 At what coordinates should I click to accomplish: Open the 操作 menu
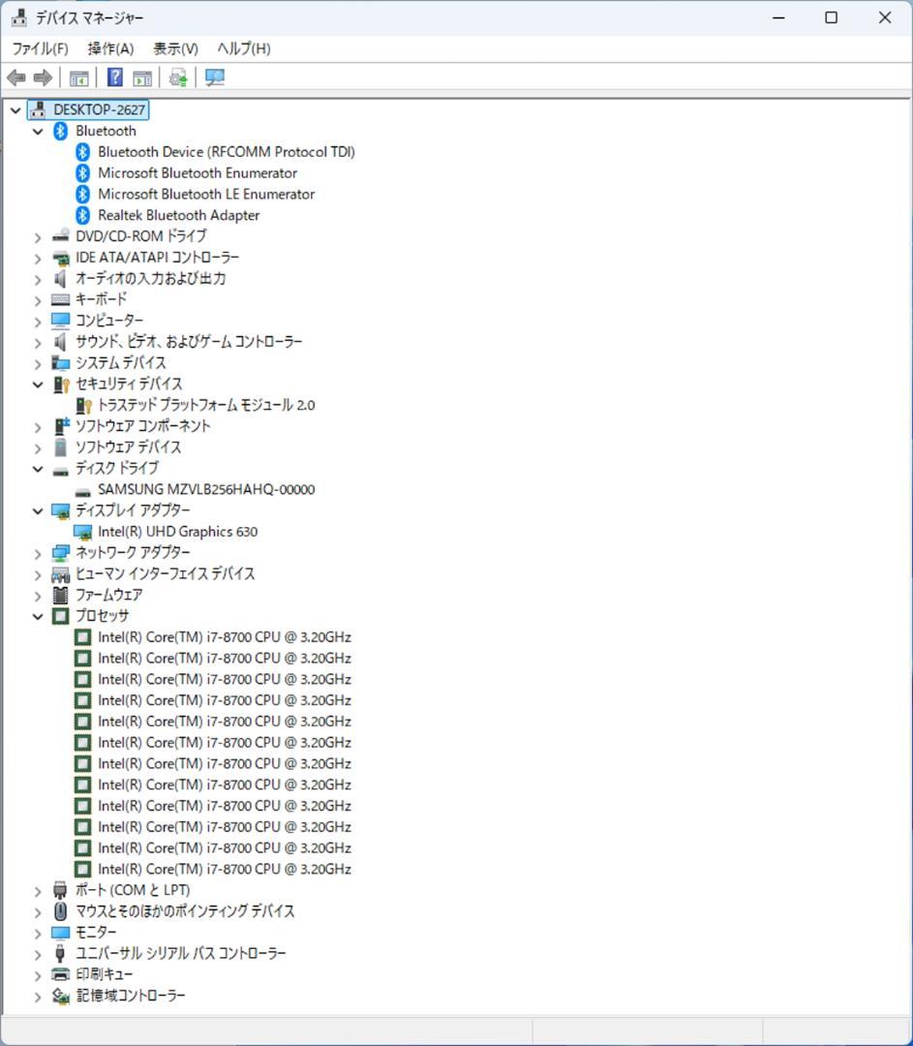click(x=109, y=47)
